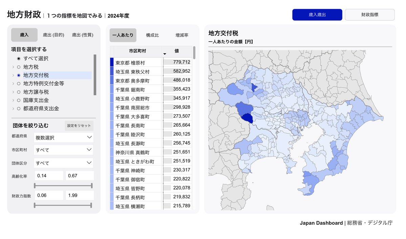Select the 埼玉県 東秩父村 row
Viewport: 406px width, 239px height.
coord(151,71)
